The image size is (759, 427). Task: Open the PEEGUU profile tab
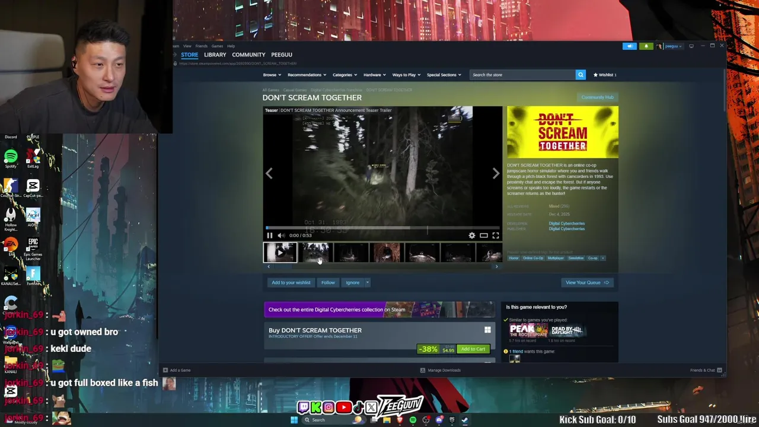(282, 55)
